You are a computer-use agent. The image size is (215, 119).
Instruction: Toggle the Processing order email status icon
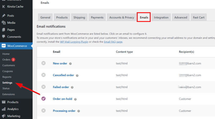44,111
